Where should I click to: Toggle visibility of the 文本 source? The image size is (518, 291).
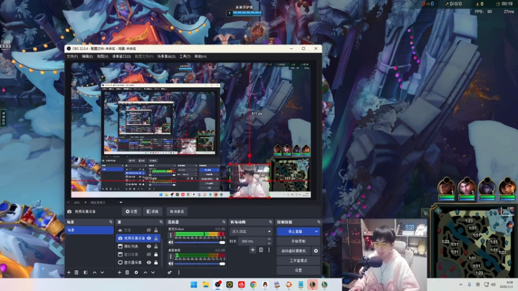click(149, 230)
